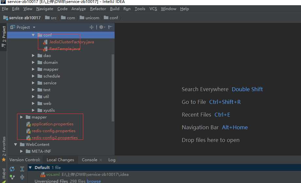Expand mapper folder under unicom package
This screenshot has width=301, height=183.
coord(33,69)
